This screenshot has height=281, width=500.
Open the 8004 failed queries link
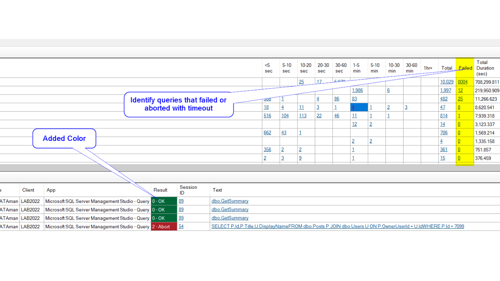pos(462,82)
